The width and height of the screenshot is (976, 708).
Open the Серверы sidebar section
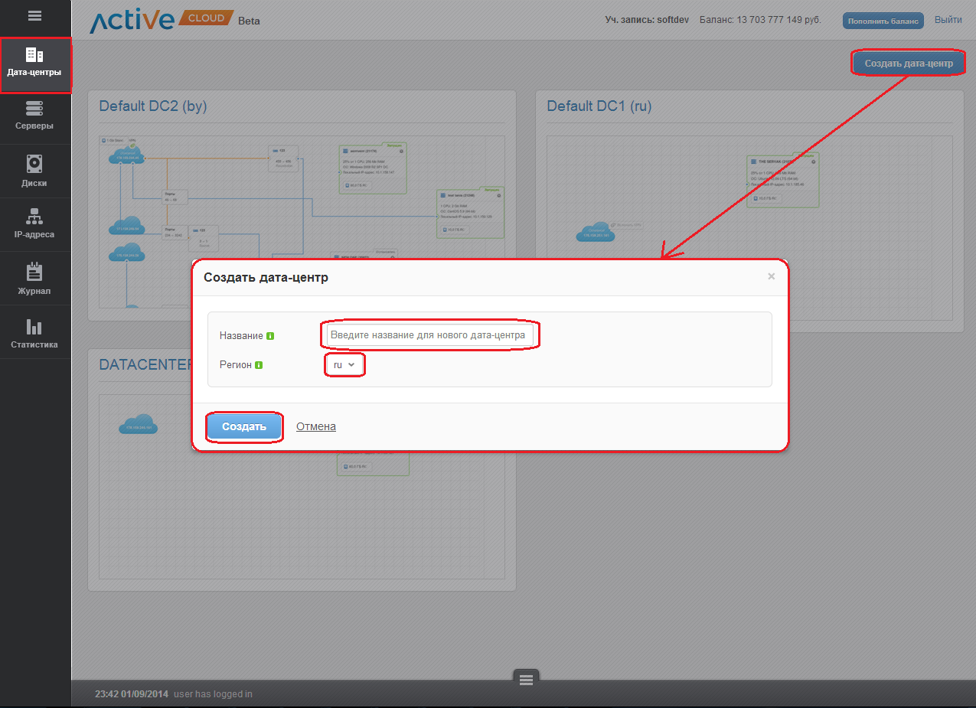[x=34, y=116]
